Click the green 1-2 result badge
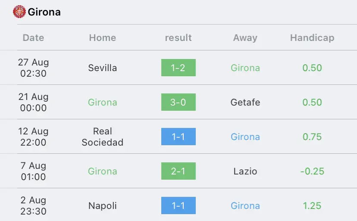 178,68
